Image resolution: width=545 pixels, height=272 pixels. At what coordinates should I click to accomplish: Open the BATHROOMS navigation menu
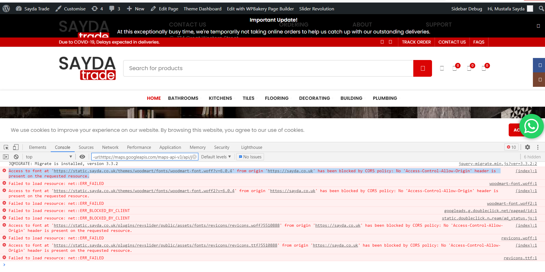tap(183, 98)
